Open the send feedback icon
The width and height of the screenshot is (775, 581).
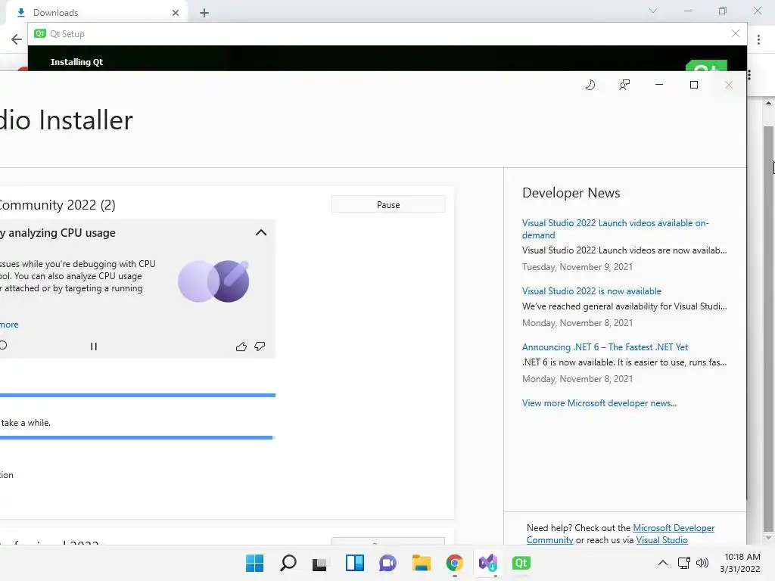click(624, 85)
